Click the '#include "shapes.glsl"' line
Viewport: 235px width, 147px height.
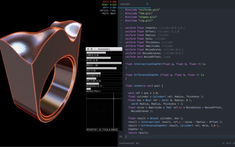[141, 17]
